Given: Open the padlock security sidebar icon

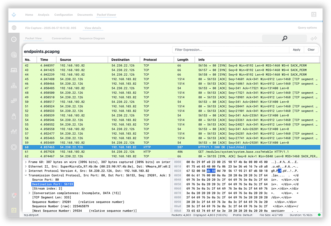Looking at the screenshot, I should click(14, 116).
